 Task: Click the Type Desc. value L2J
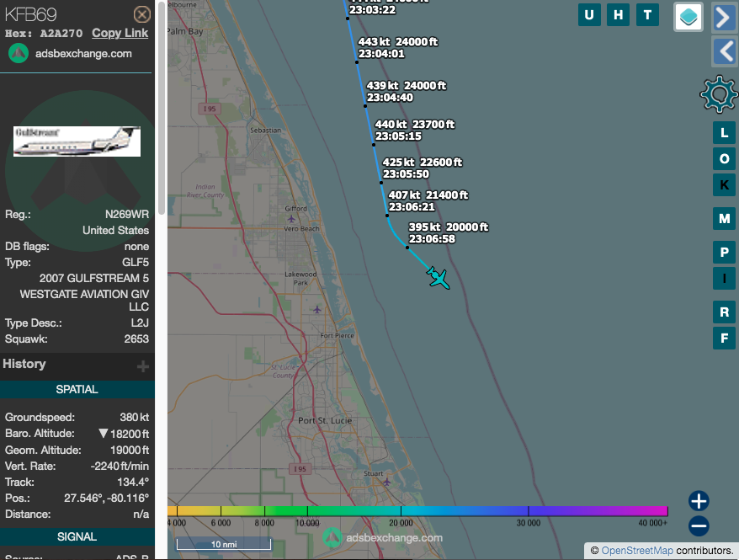click(x=140, y=323)
